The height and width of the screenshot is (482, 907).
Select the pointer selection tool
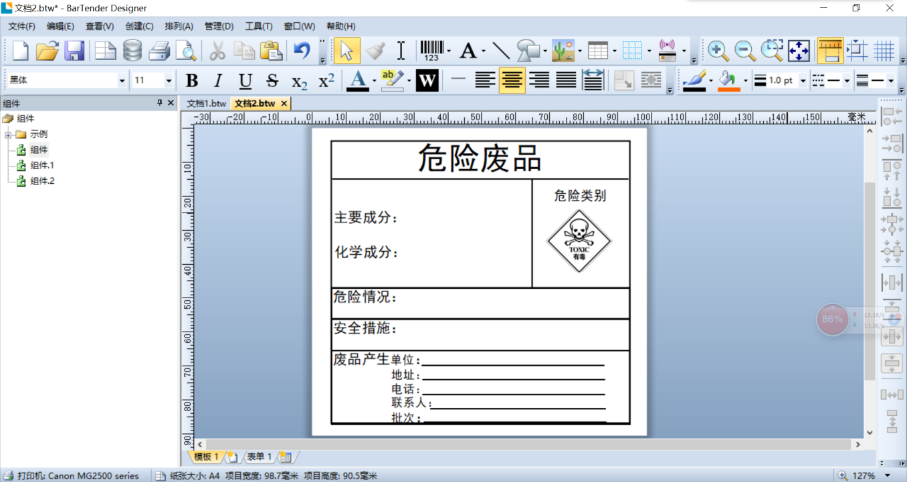point(346,51)
